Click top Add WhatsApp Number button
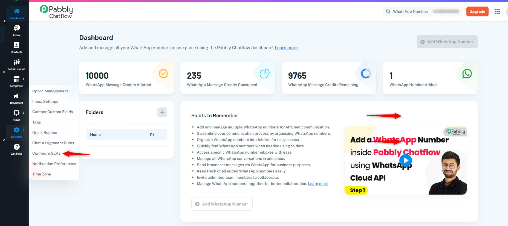 [447, 42]
